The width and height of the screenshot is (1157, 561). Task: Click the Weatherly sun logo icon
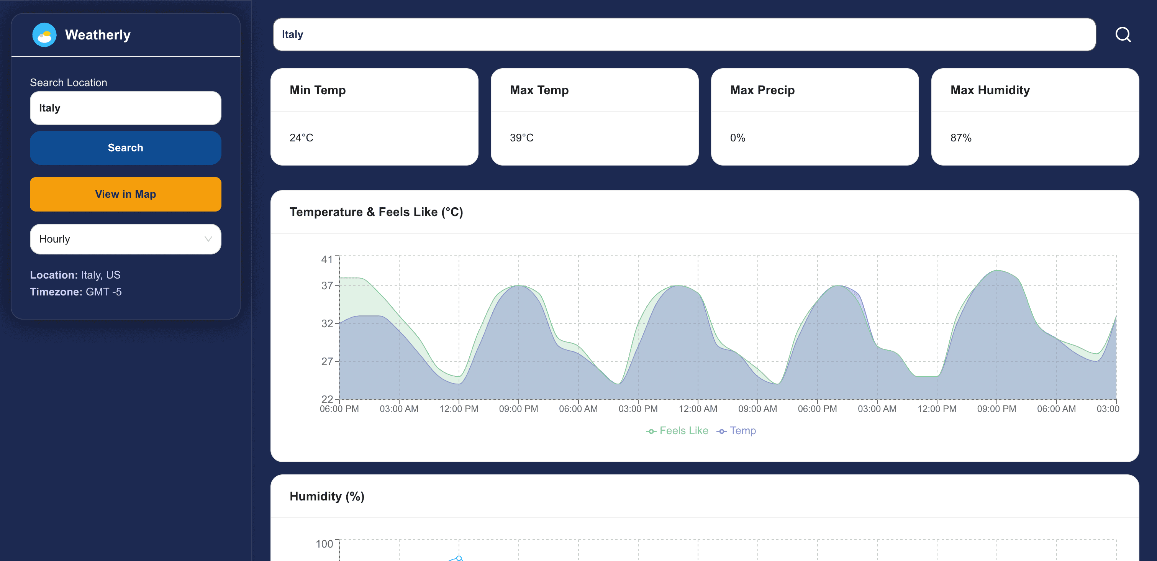pyautogui.click(x=44, y=34)
